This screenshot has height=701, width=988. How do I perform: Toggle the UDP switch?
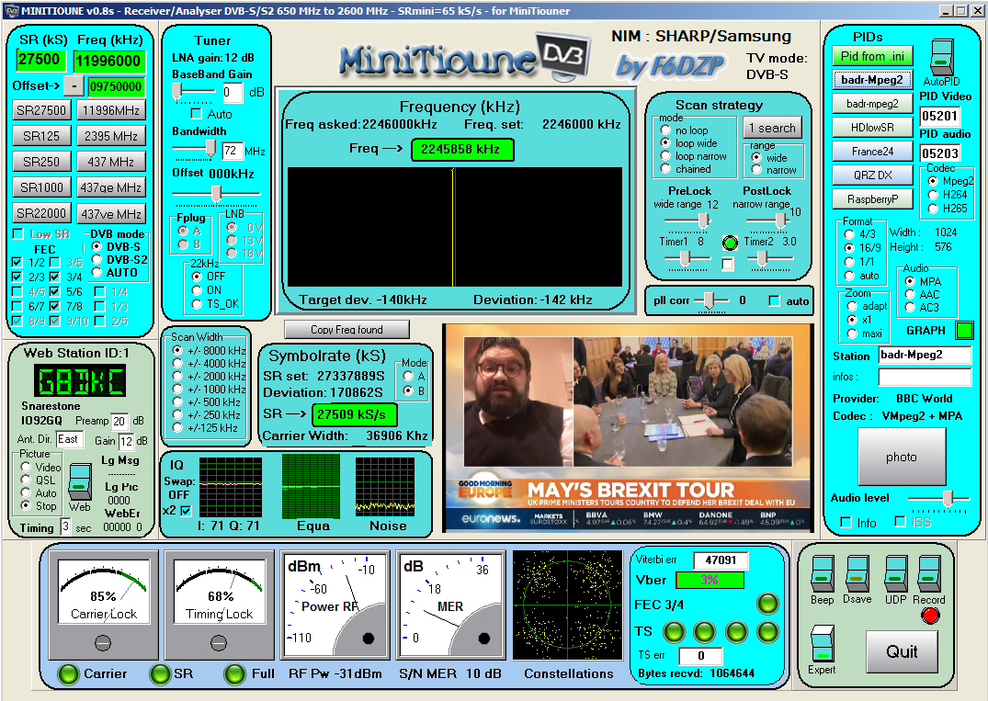(895, 573)
